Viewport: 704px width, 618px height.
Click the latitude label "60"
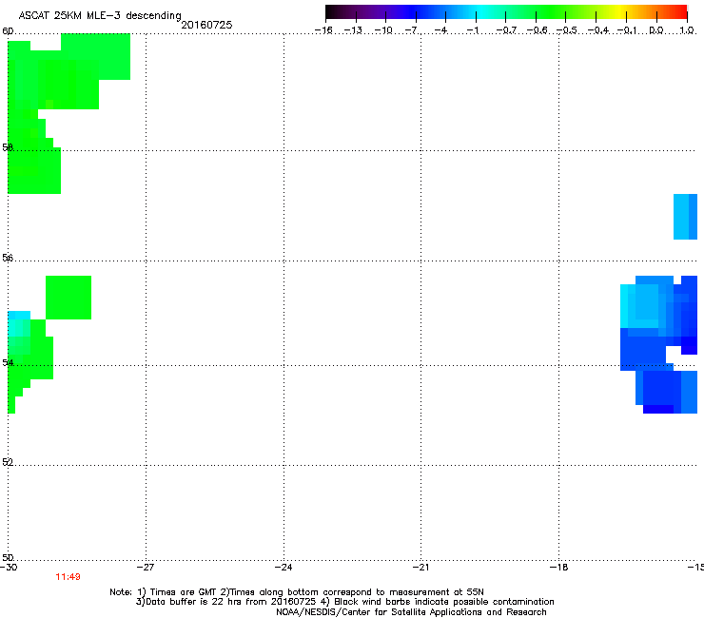pos(8,31)
